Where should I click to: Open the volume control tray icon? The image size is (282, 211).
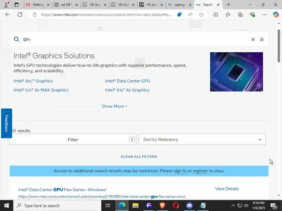tap(246, 206)
